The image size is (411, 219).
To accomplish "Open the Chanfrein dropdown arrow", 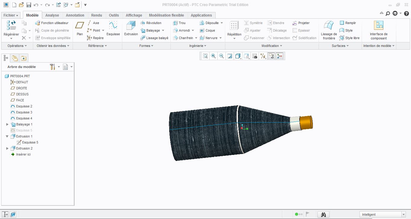I will [x=196, y=38].
